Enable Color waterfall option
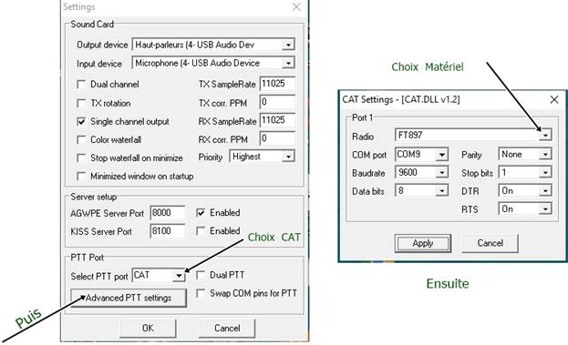The height and width of the screenshot is (345, 568). click(81, 139)
